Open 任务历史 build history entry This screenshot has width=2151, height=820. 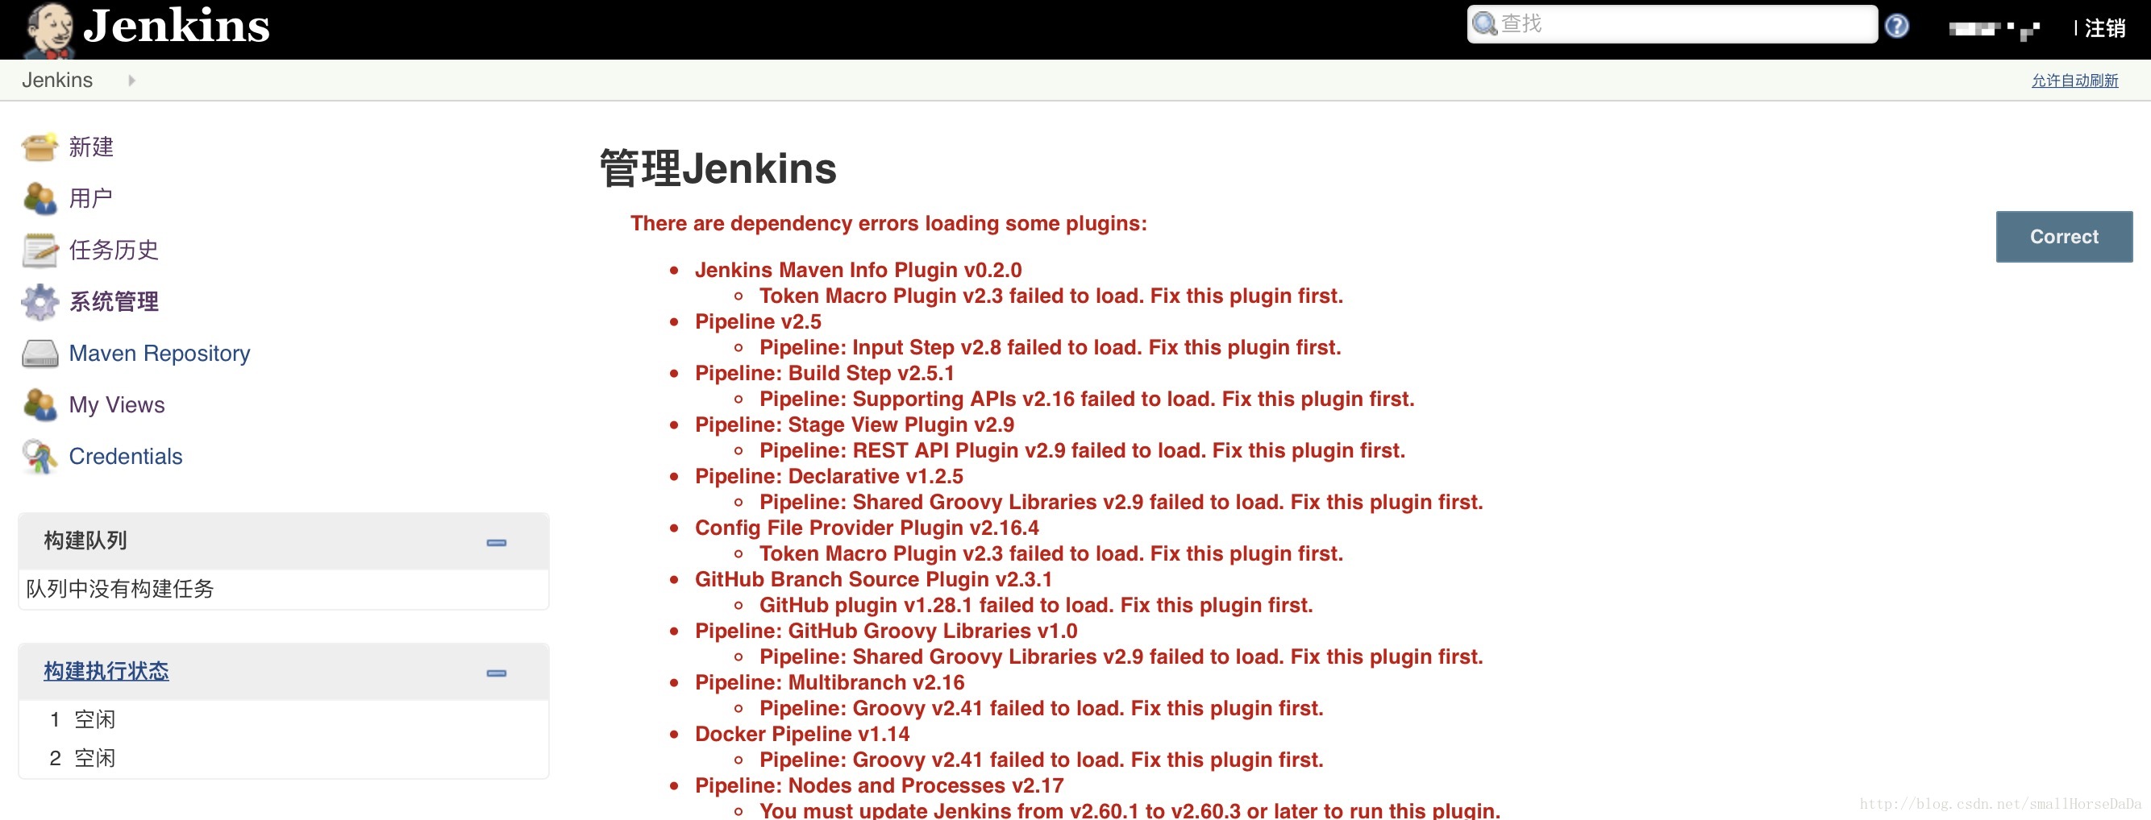pos(114,251)
